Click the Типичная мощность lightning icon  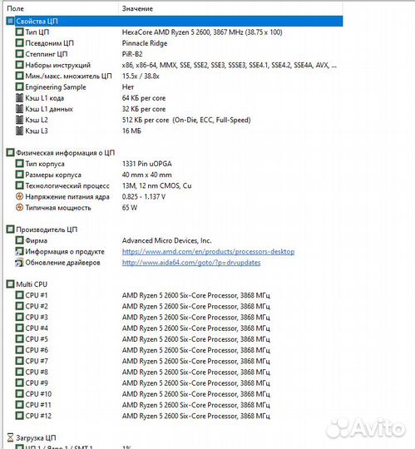coord(19,208)
